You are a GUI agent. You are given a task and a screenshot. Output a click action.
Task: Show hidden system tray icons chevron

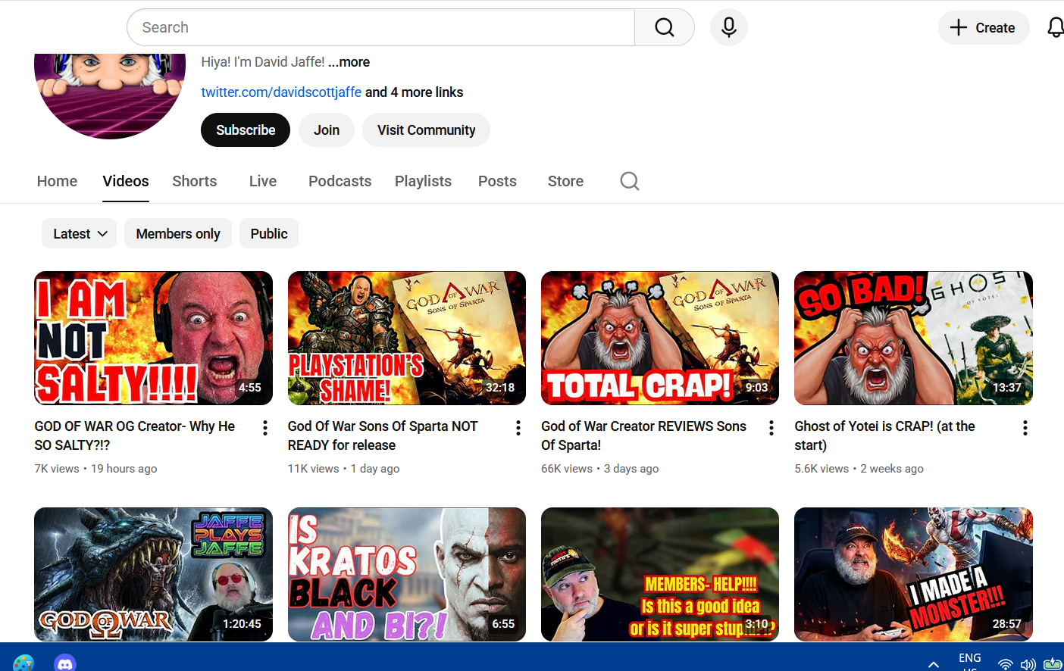pyautogui.click(x=934, y=663)
